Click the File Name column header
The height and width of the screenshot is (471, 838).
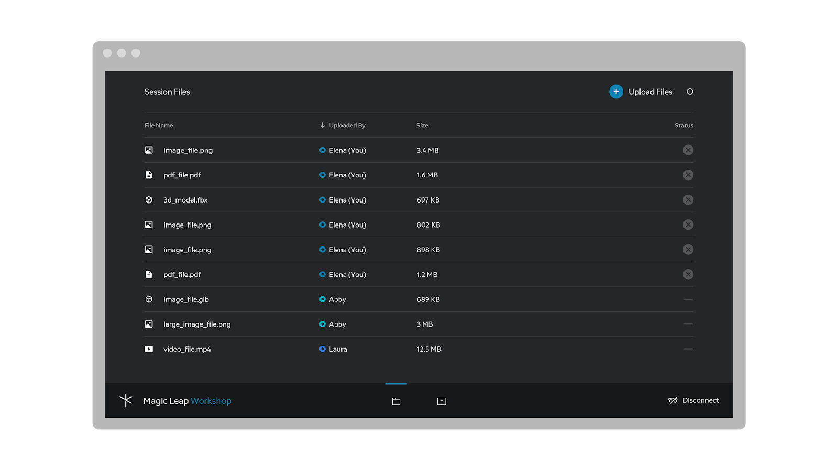point(159,125)
